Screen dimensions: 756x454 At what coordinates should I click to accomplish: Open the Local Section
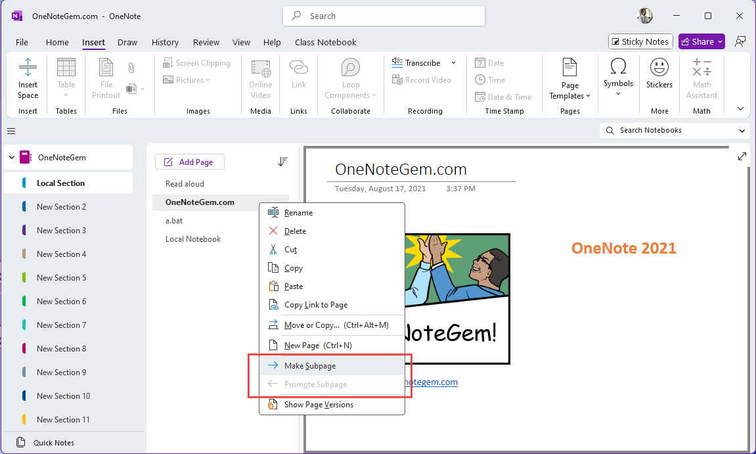[x=68, y=183]
